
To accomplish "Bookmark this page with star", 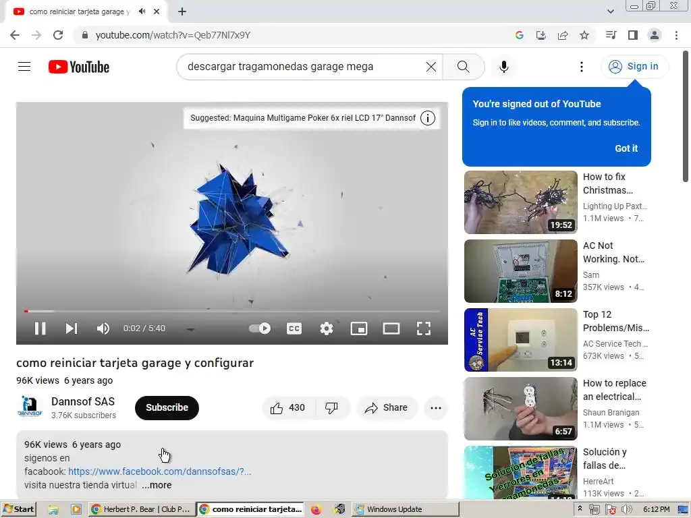I will click(x=584, y=35).
